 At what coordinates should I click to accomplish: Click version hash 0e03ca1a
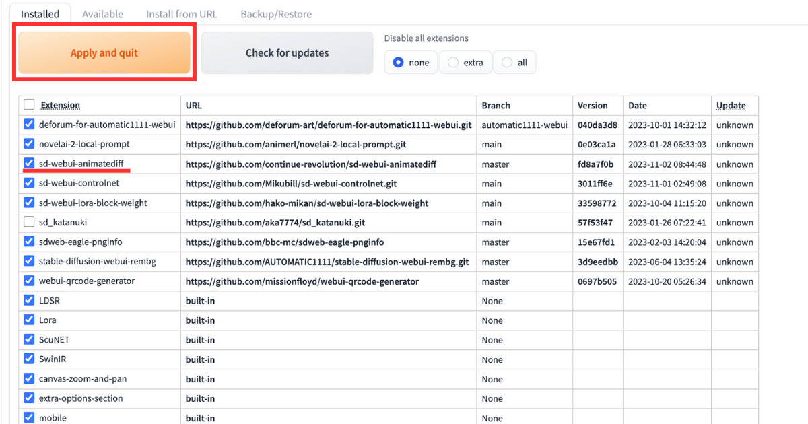click(597, 145)
